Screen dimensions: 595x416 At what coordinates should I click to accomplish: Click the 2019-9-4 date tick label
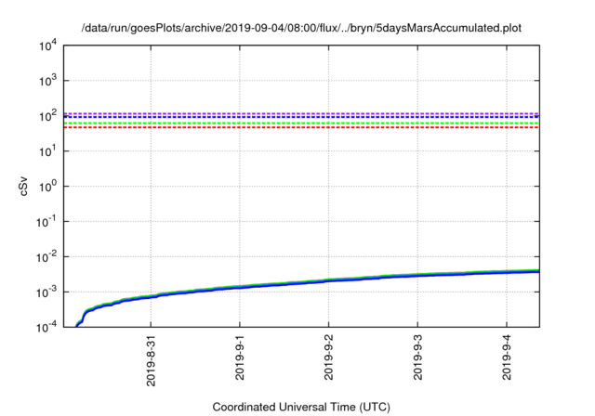[507, 357]
